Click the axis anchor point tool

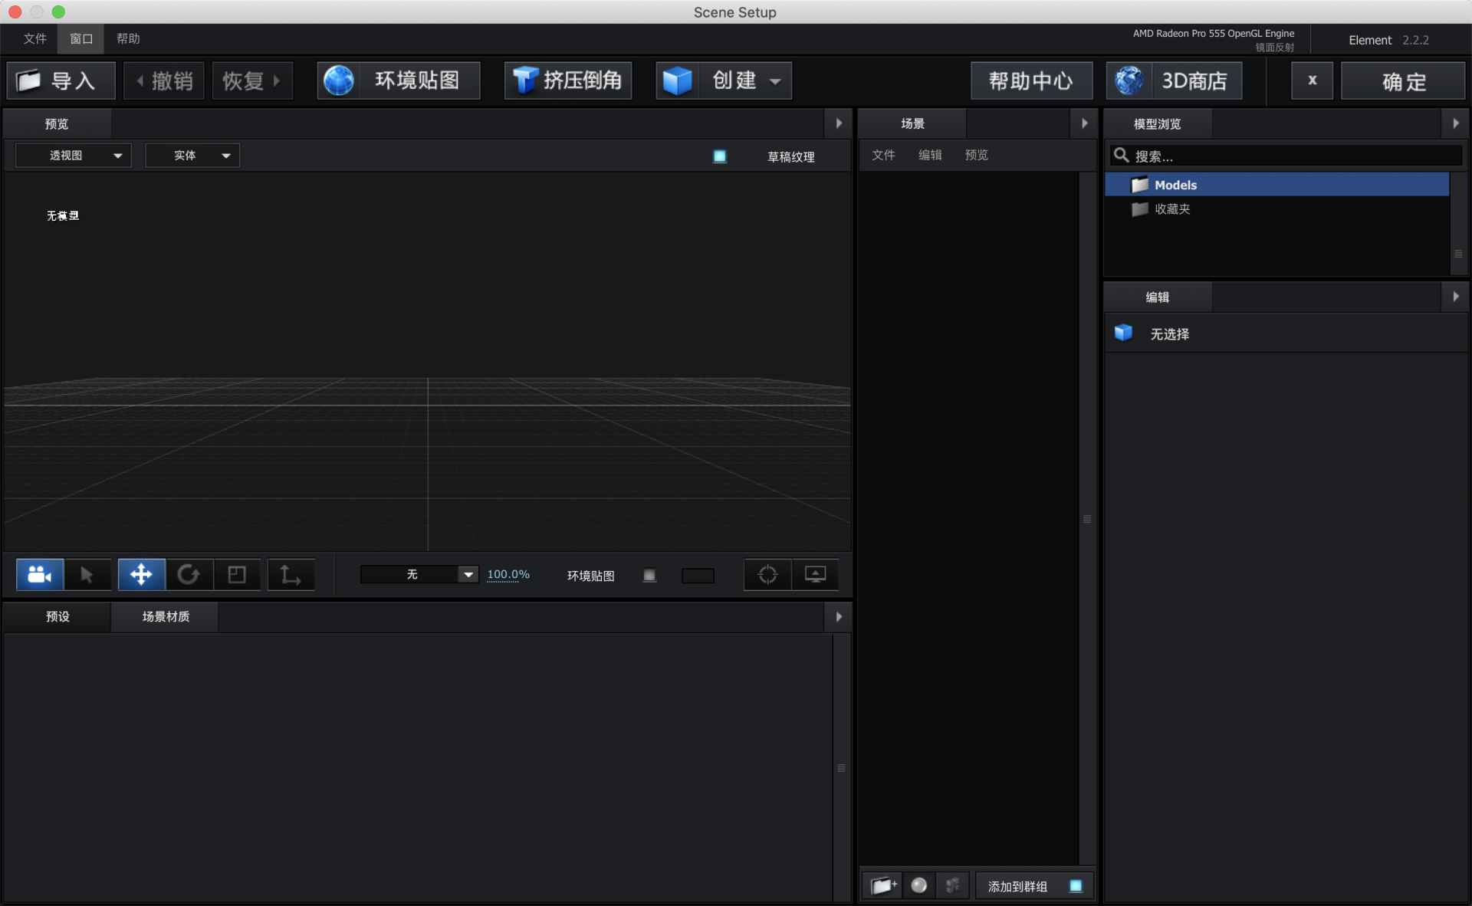point(291,575)
